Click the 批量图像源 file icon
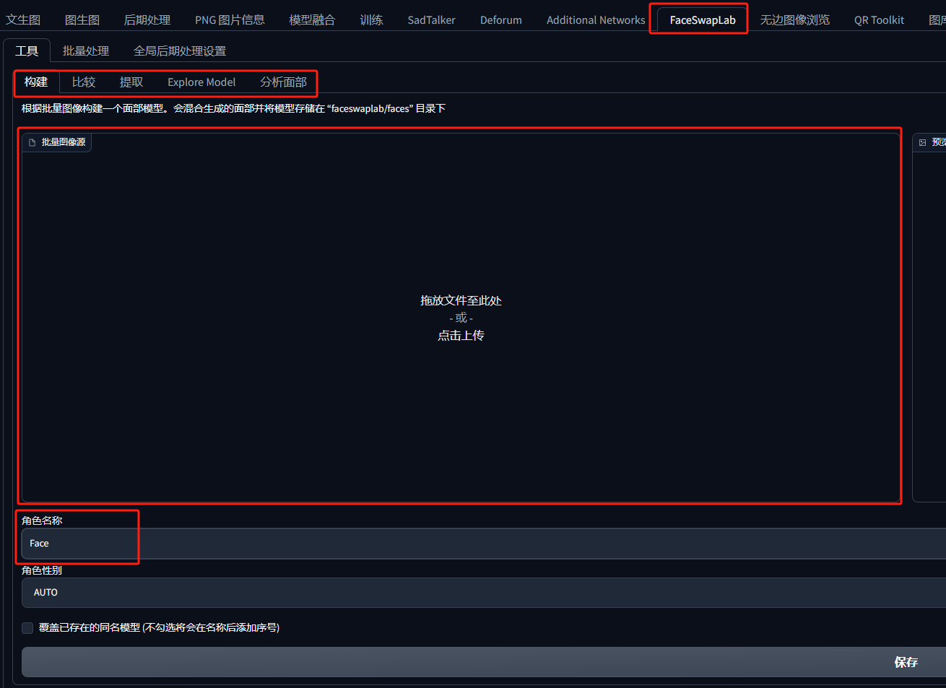Viewport: 946px width, 688px height. click(x=32, y=142)
